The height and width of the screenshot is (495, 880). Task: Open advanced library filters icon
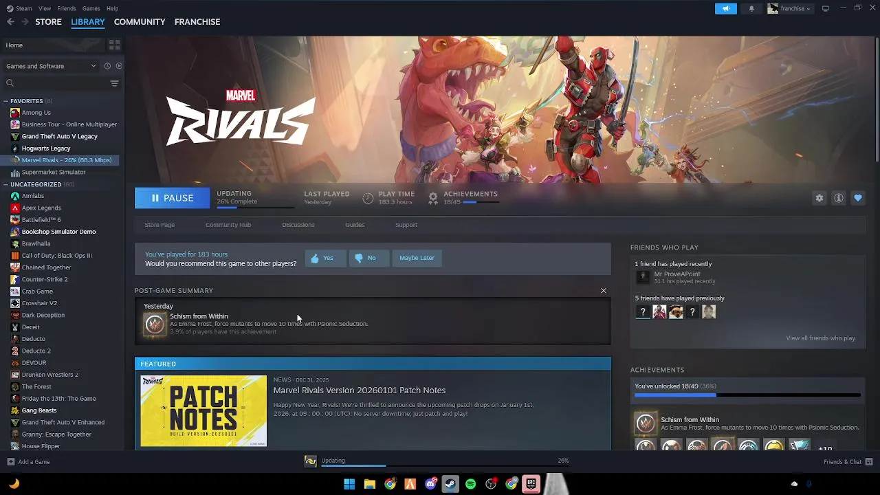pyautogui.click(x=114, y=83)
